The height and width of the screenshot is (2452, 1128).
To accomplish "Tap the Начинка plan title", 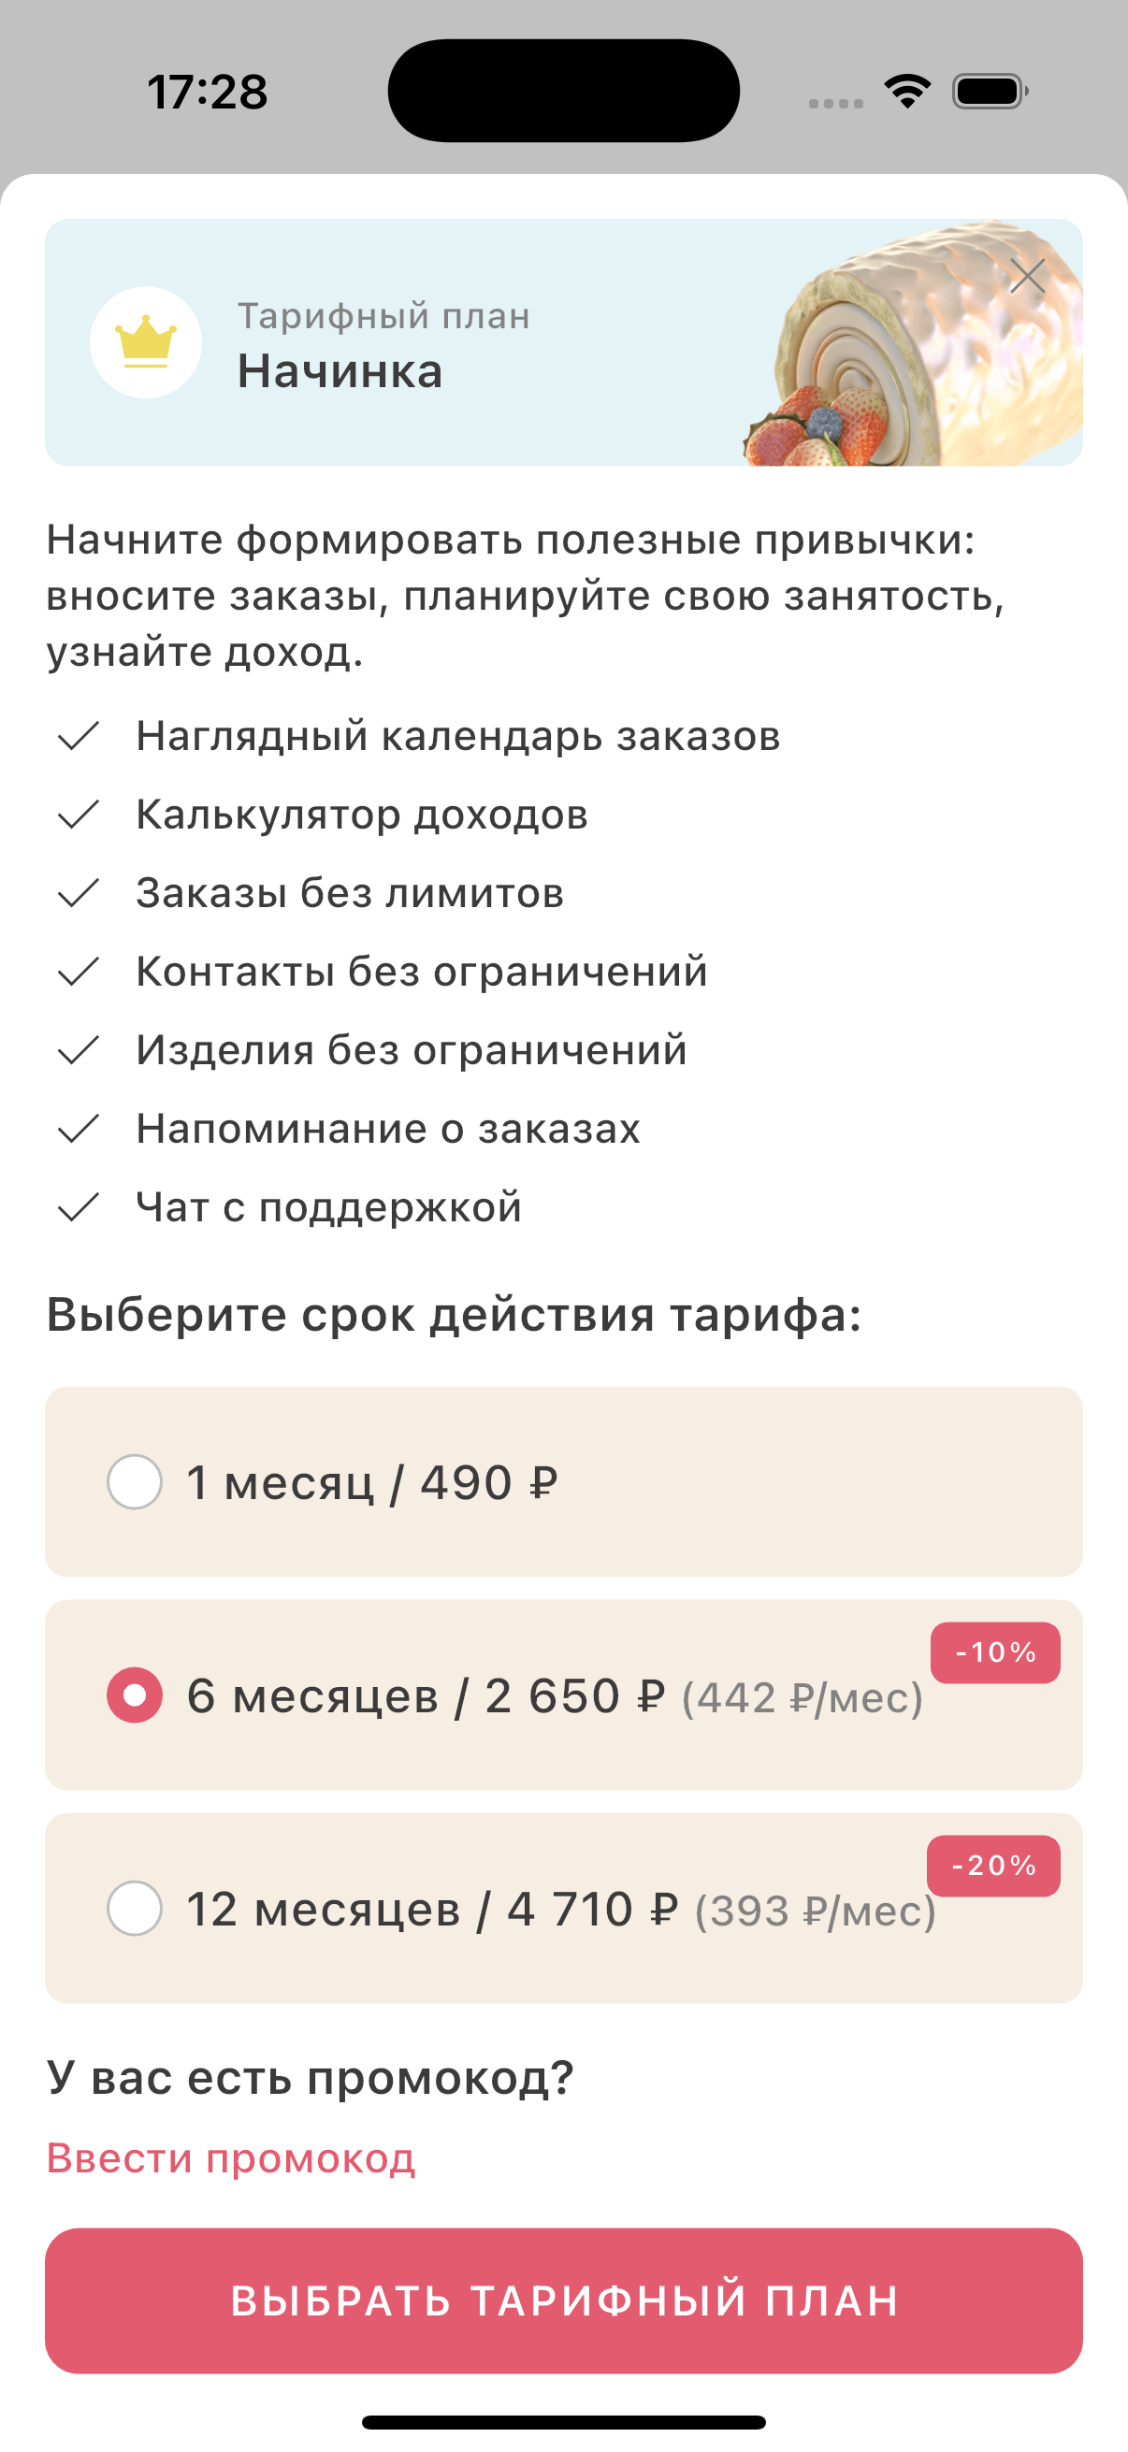I will pyautogui.click(x=340, y=371).
